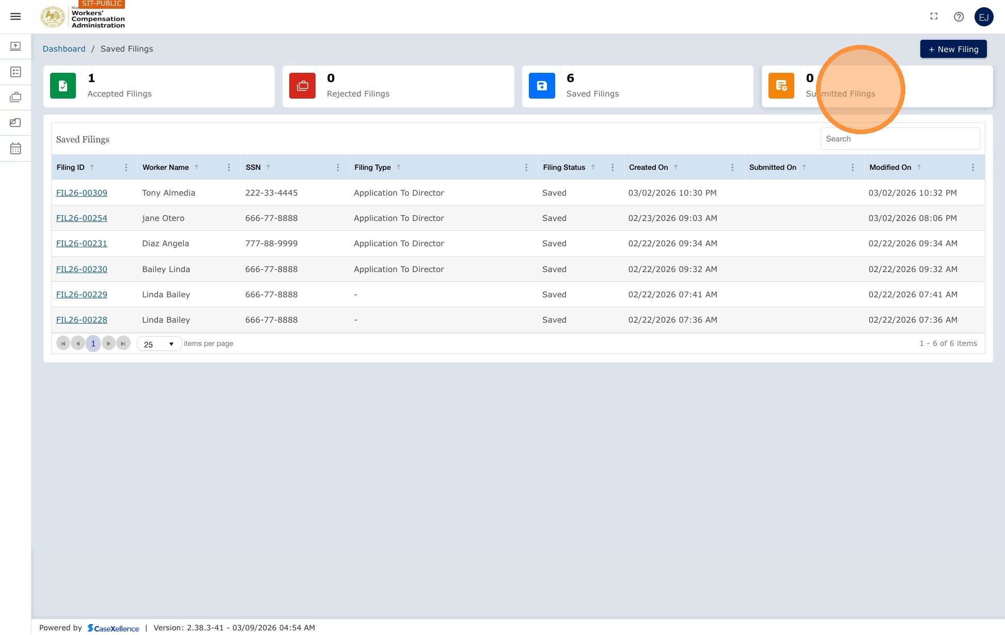Image resolution: width=1005 pixels, height=635 pixels.
Task: Open the checklist sidebar icon
Action: 15,72
